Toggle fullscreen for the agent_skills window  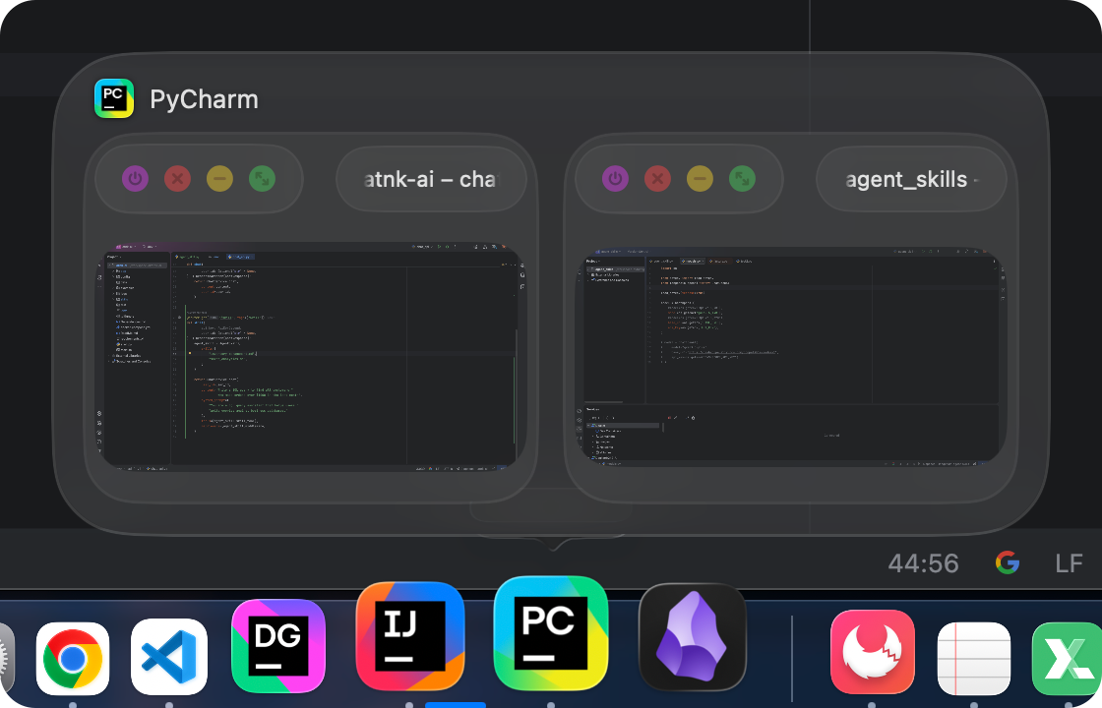click(x=742, y=179)
